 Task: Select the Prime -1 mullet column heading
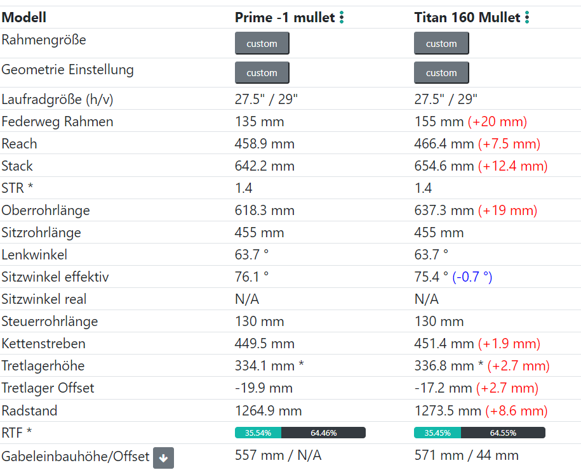click(x=284, y=18)
